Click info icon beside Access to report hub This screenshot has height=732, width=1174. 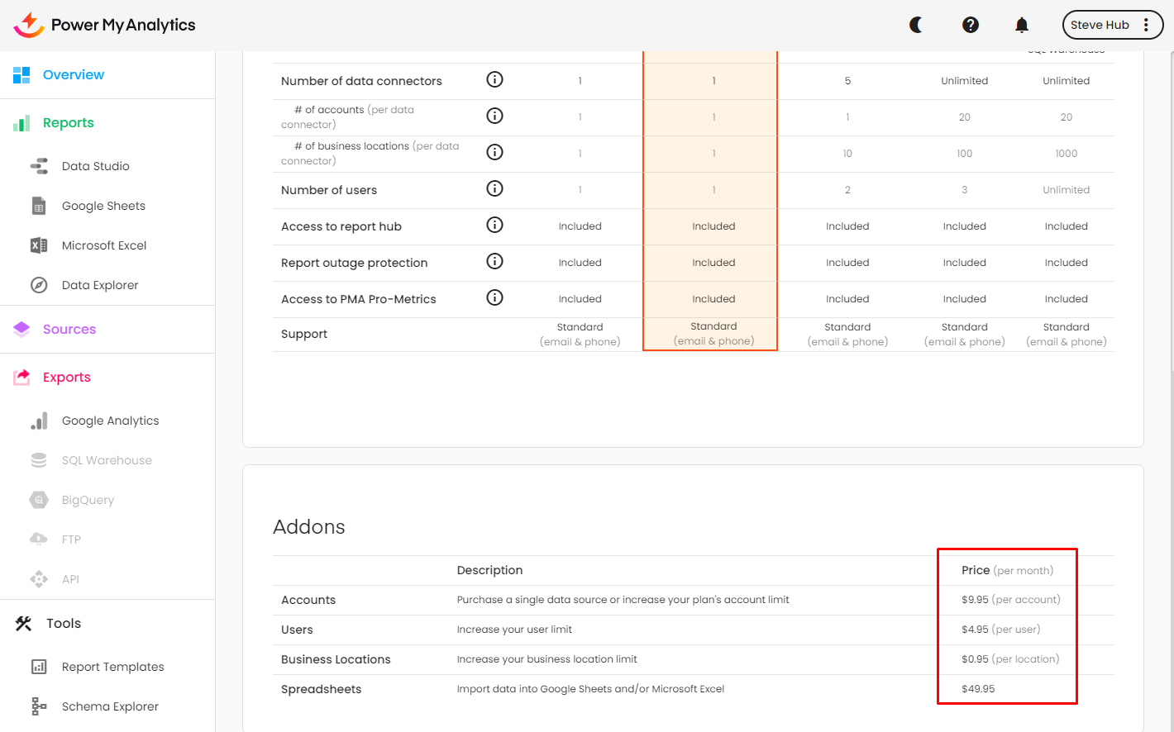point(494,225)
